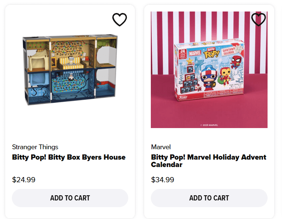The image size is (282, 219).
Task: Click the $24.99 price
Action: tap(24, 180)
